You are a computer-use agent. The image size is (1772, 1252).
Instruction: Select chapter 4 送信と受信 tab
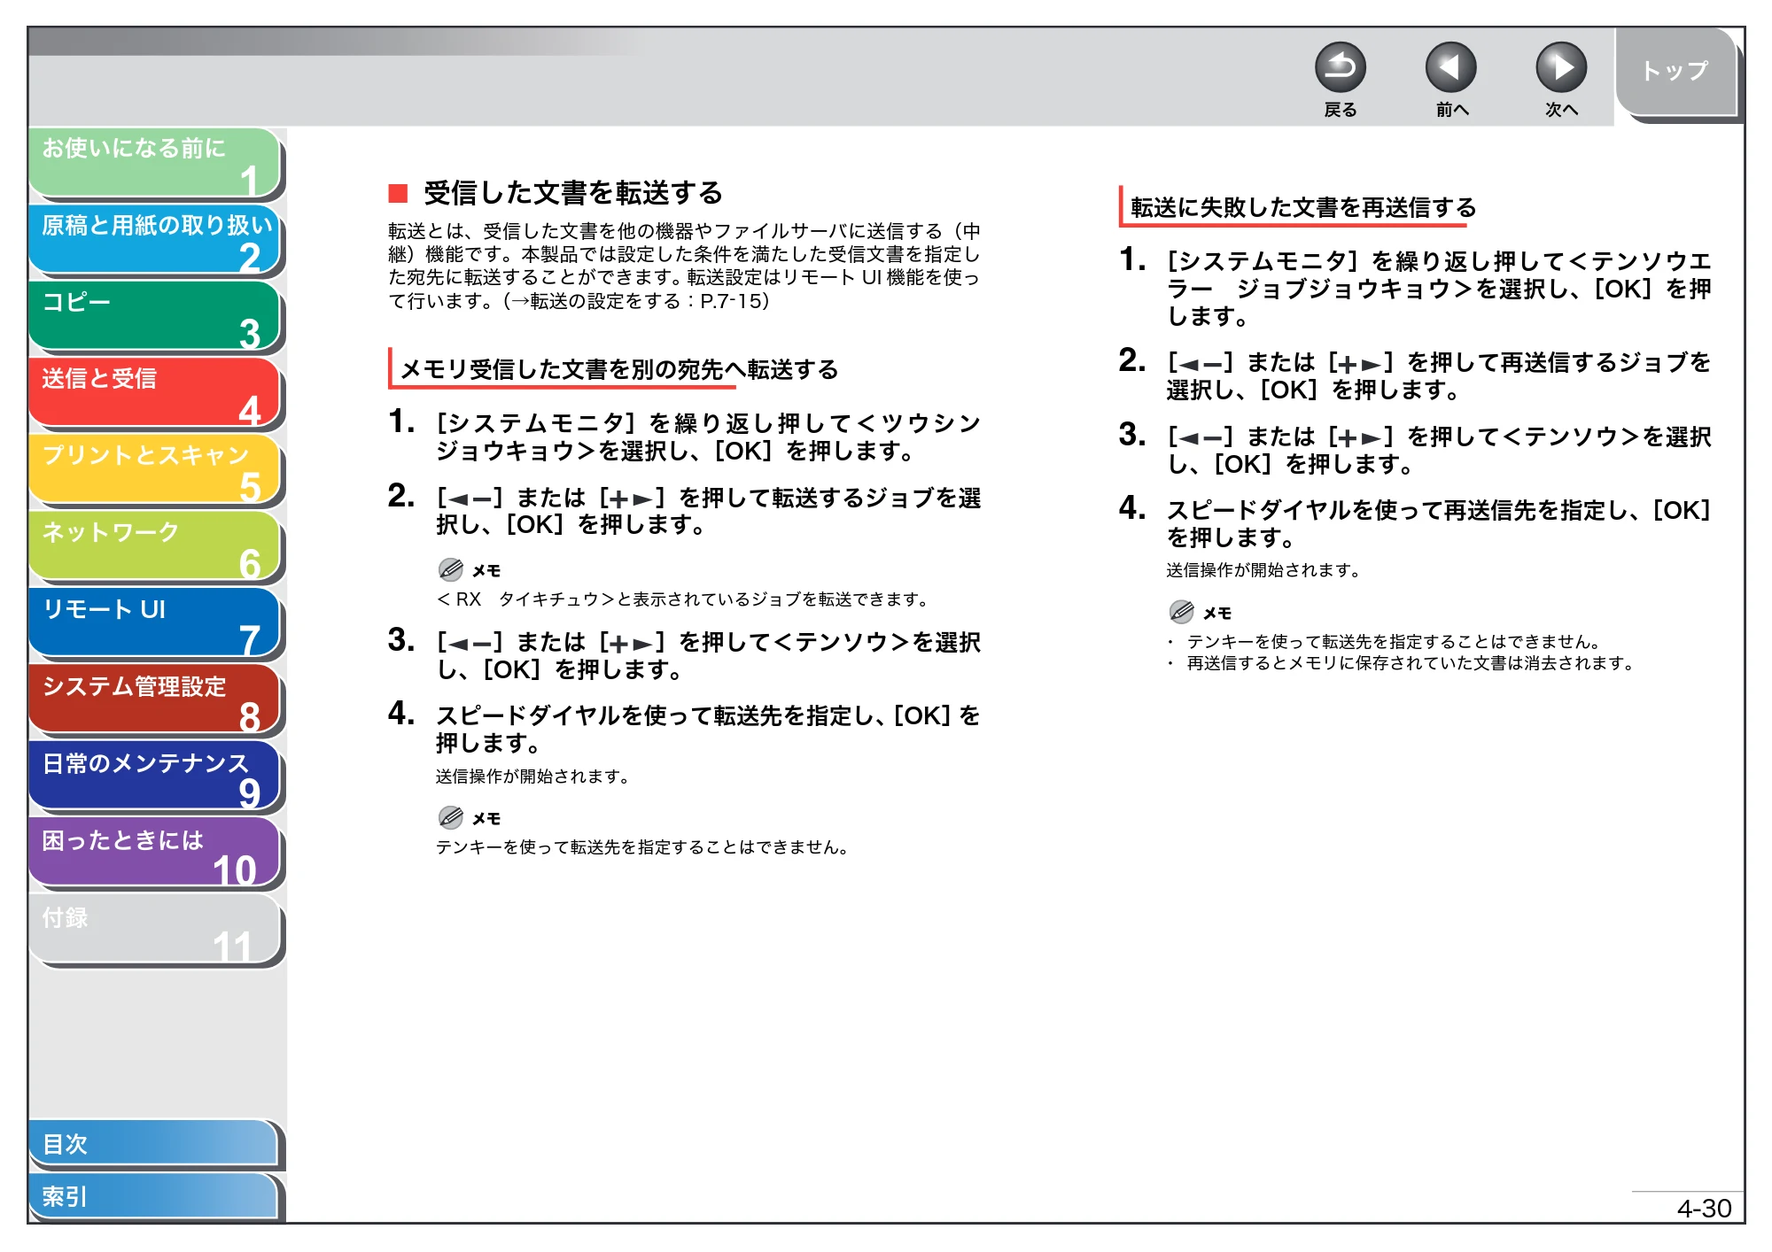(155, 393)
